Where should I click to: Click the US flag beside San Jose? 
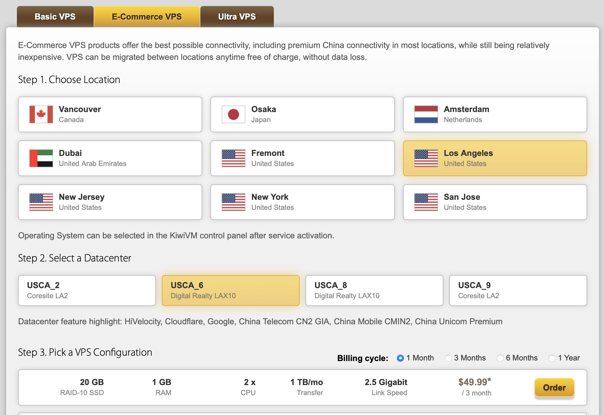[x=426, y=202]
